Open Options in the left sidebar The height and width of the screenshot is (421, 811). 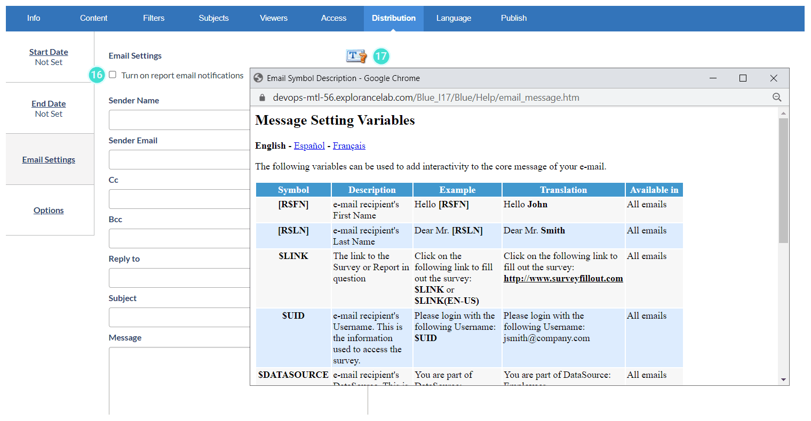(x=49, y=210)
